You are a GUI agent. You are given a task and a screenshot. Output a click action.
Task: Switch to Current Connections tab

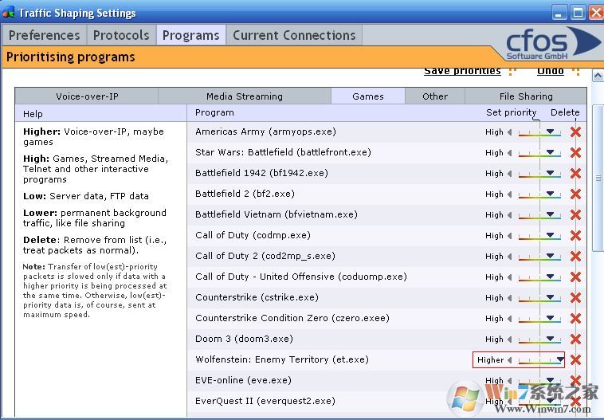[294, 35]
